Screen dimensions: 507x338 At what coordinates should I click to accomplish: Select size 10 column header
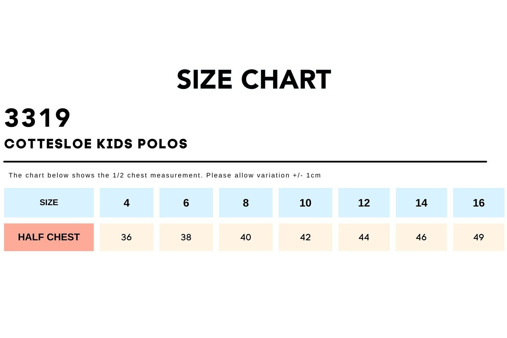[305, 203]
